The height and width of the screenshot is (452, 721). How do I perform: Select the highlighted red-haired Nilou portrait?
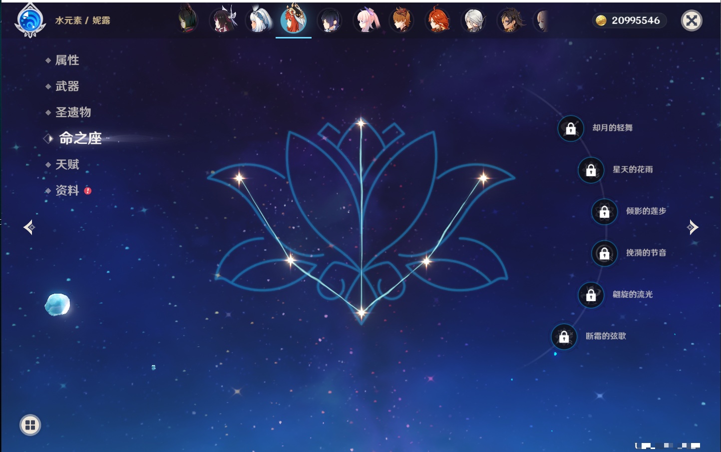tap(294, 19)
